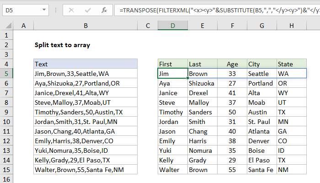Click the Text header cell in B4
The image size is (320, 183).
(x=85, y=64)
